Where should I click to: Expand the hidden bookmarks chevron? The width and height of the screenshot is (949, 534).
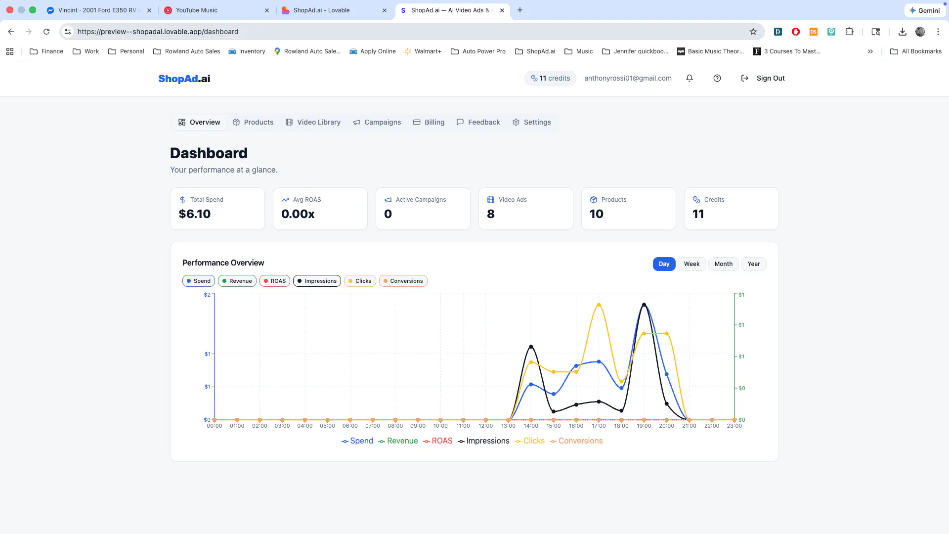coord(870,51)
